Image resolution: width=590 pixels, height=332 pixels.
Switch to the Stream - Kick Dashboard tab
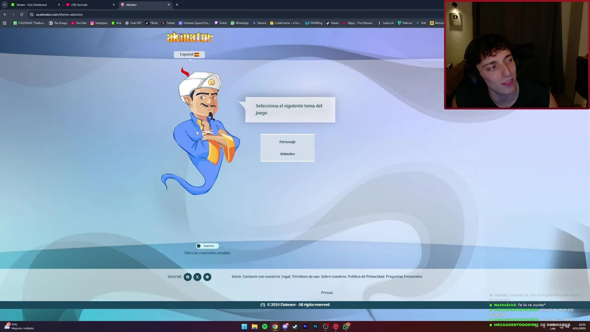[35, 5]
